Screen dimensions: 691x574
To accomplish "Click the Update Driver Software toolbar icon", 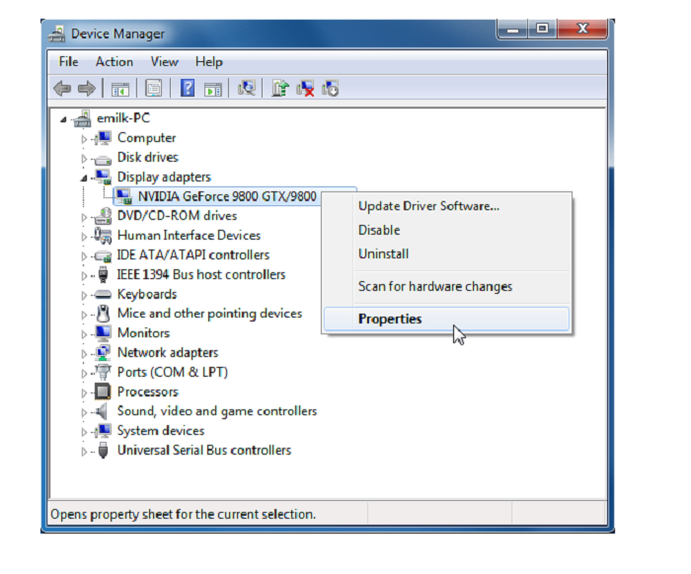I will point(279,88).
